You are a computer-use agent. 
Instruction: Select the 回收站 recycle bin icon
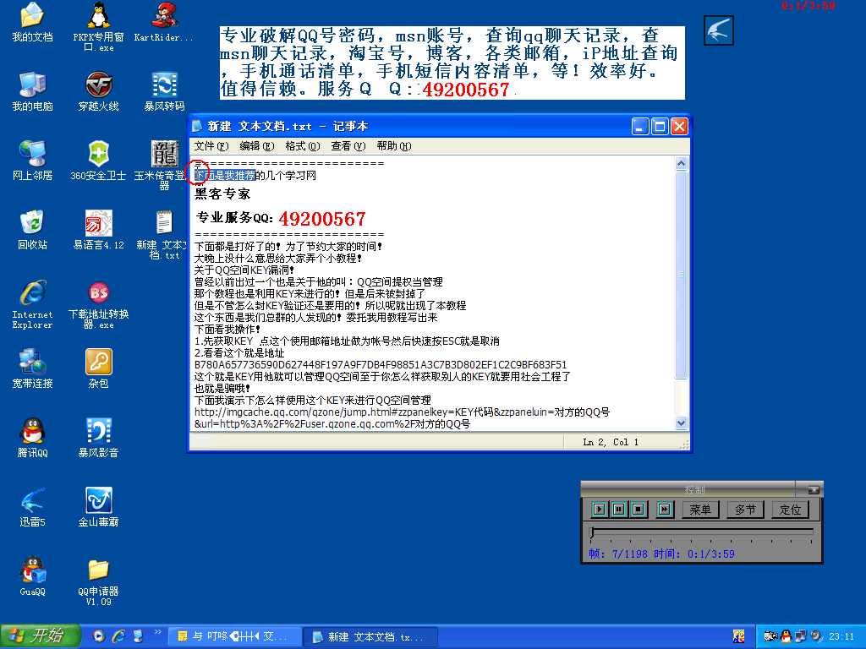[x=32, y=230]
